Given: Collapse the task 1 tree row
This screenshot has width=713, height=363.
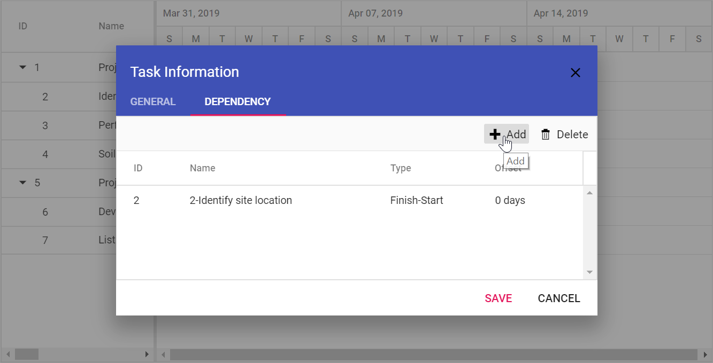Looking at the screenshot, I should pos(22,67).
